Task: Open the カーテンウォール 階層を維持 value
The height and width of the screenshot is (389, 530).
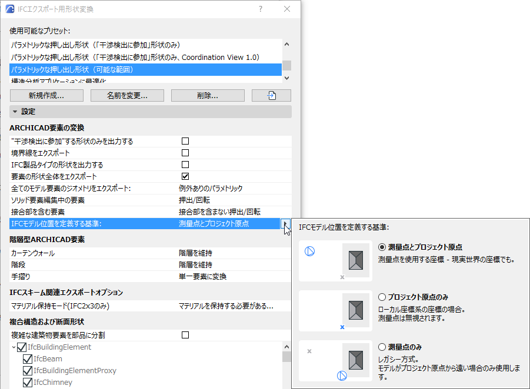Action: [x=195, y=253]
